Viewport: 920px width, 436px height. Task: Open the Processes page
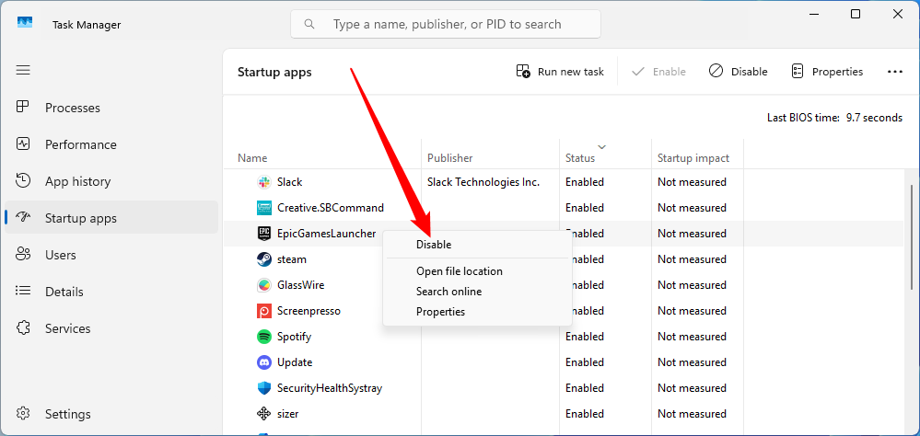click(111, 108)
